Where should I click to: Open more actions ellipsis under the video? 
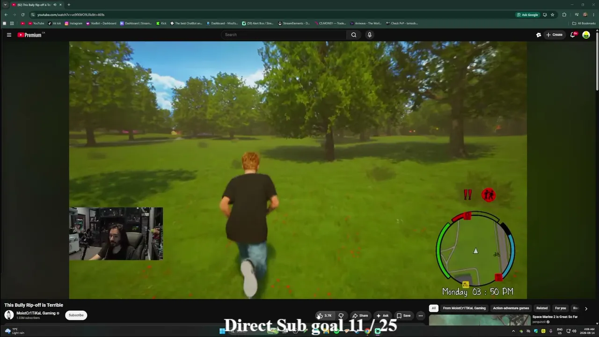pos(420,315)
